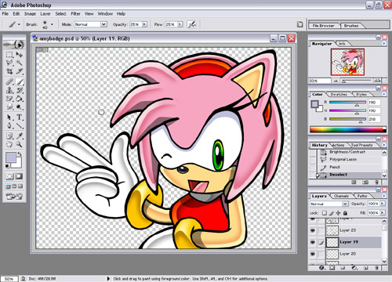Screen dimensions: 392x282
Task: Select the Notes tool
Action: [x=9, y=136]
